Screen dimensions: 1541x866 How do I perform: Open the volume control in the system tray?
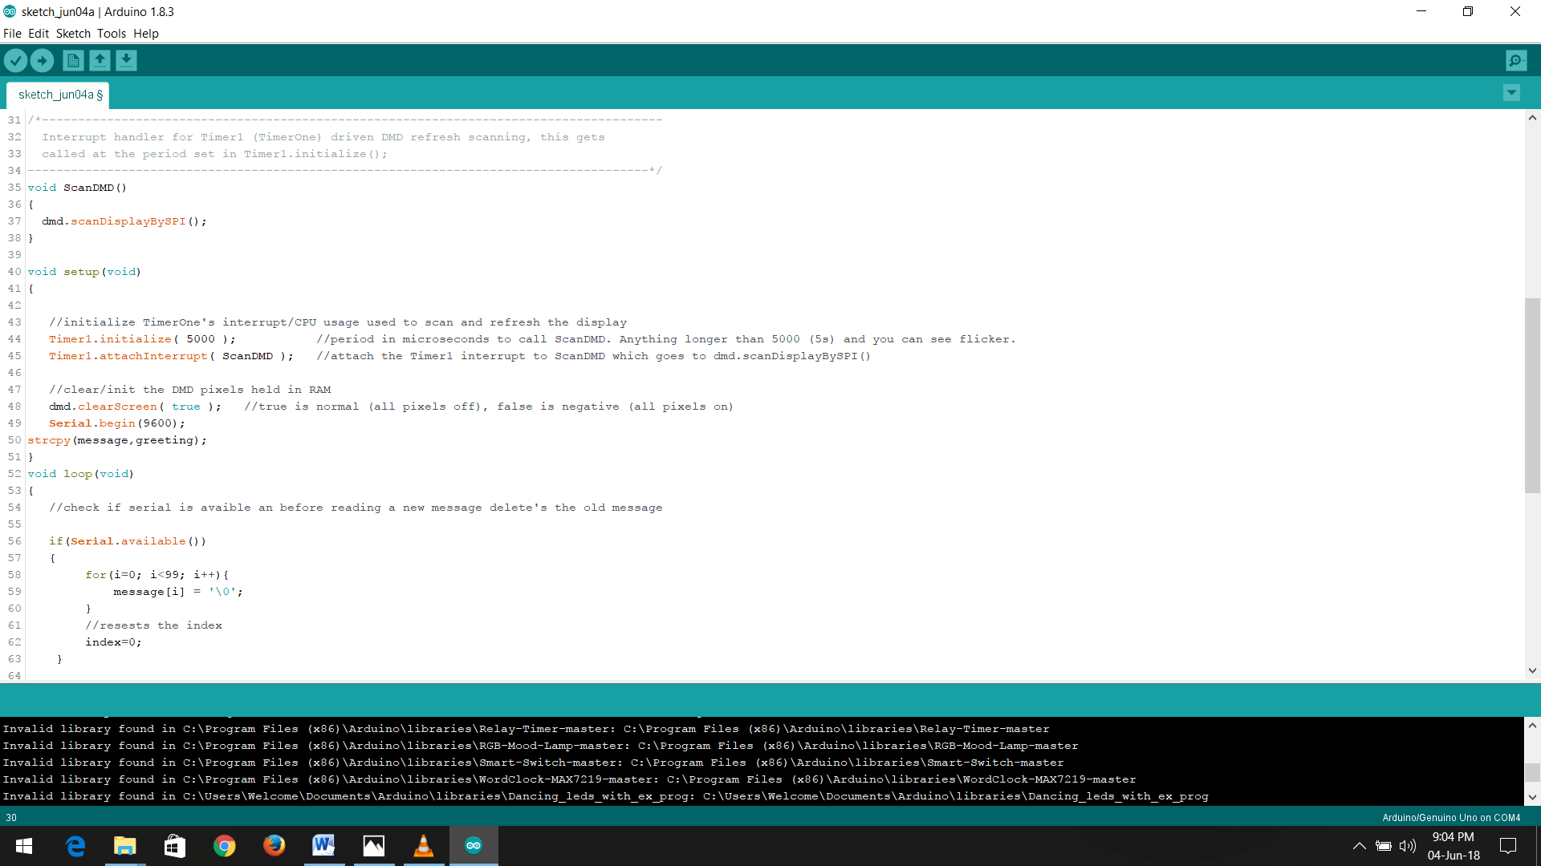[x=1408, y=845]
